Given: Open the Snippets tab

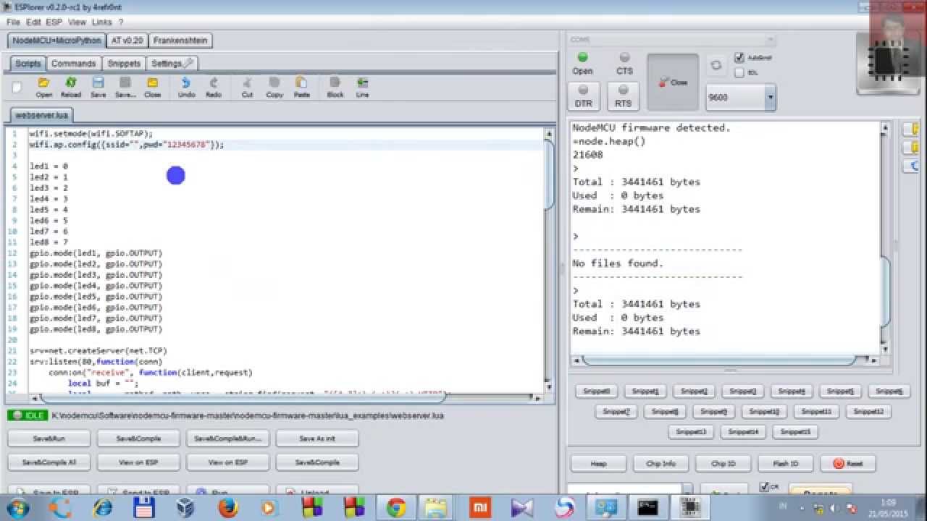Looking at the screenshot, I should click(x=124, y=64).
